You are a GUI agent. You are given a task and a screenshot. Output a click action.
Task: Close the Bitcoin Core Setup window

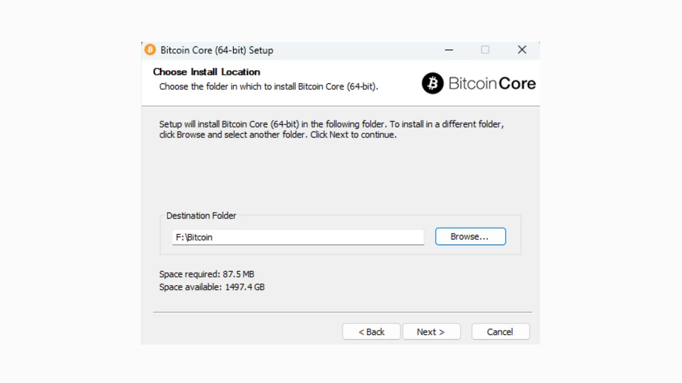pyautogui.click(x=522, y=50)
